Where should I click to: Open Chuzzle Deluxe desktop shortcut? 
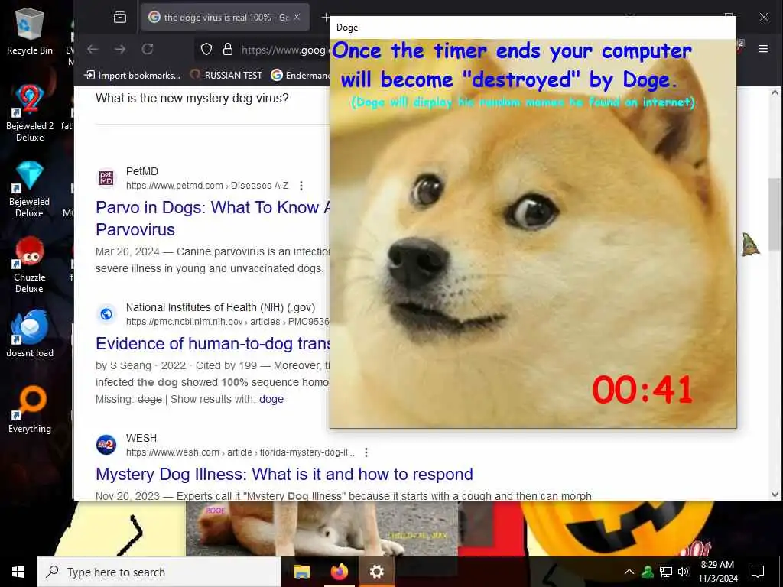point(30,265)
